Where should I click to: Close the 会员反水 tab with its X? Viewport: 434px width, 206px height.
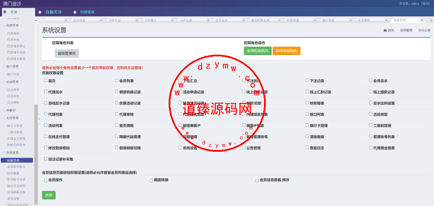(244, 20)
